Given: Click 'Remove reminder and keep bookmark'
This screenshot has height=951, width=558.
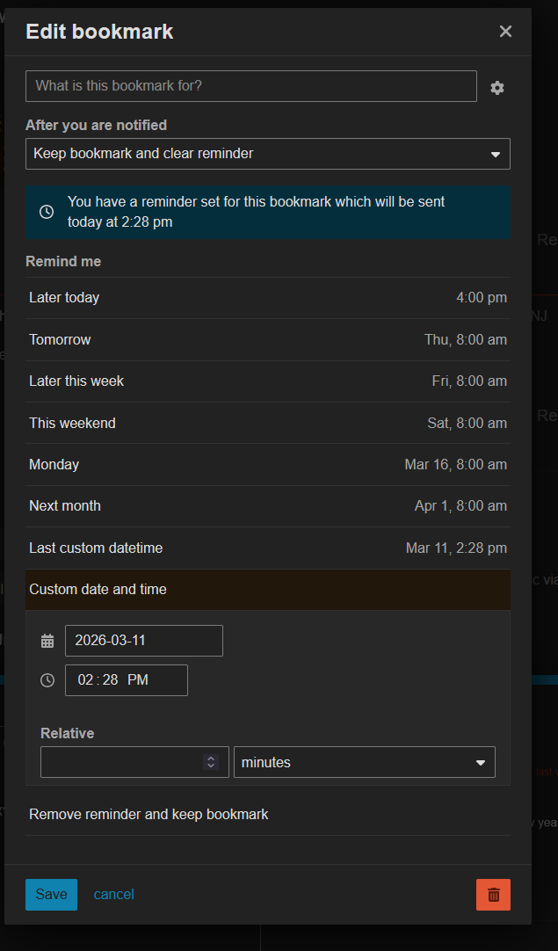Looking at the screenshot, I should pyautogui.click(x=149, y=815).
